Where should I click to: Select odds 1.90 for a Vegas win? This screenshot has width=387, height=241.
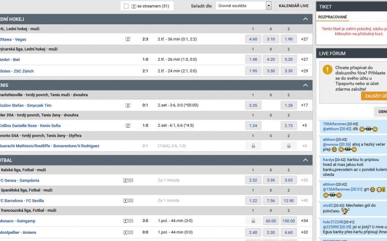pos(289,39)
